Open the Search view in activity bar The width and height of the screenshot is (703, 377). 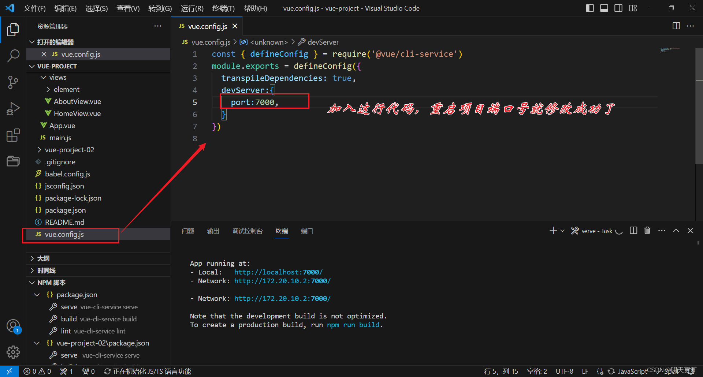(13, 56)
